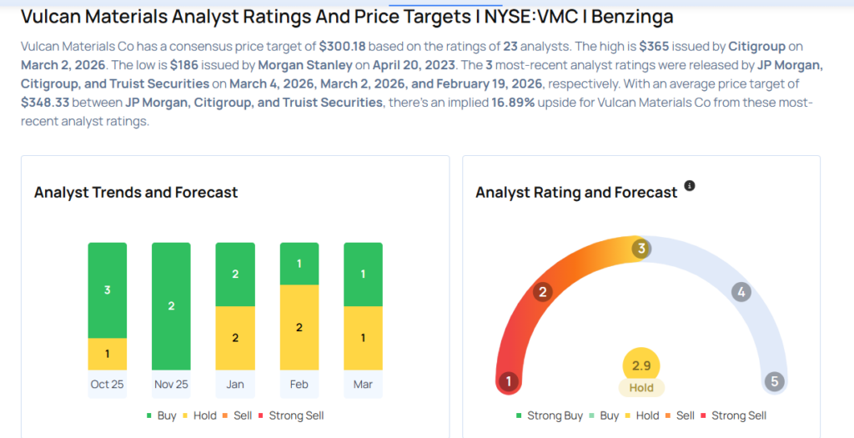Click the gauge marker numbered 1

508,382
